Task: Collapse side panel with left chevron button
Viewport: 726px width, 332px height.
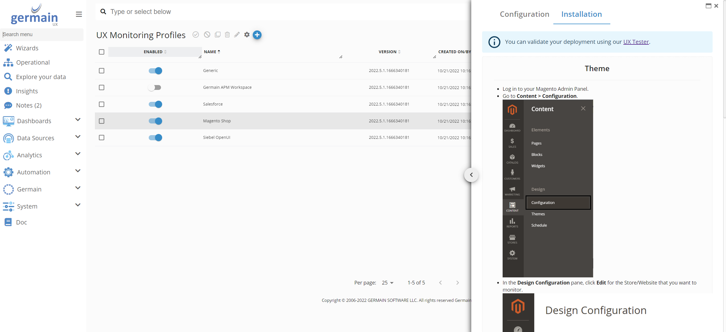Action: [471, 175]
